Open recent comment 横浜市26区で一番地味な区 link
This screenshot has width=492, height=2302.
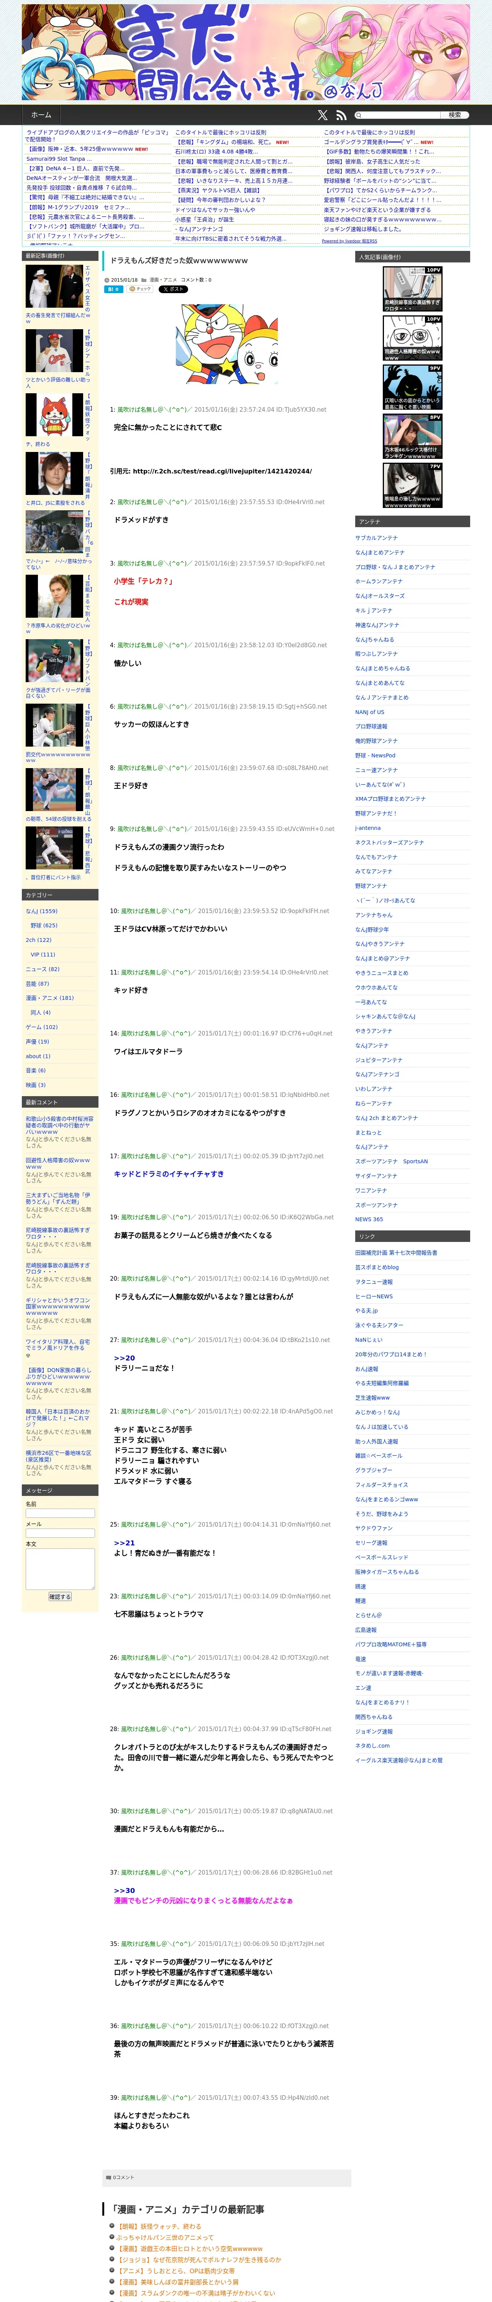[x=58, y=1457]
